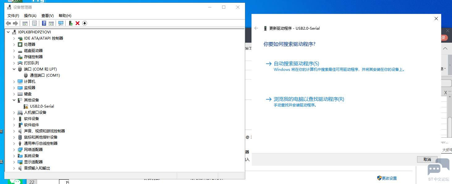Toggle the show/hide console tree toolbar icon
452x184 pixels.
tap(25, 23)
